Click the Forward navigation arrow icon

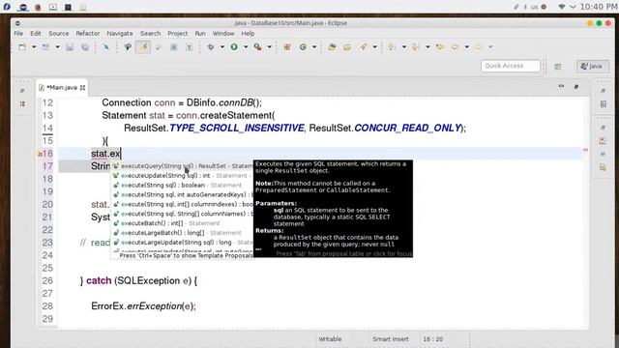coord(479,47)
